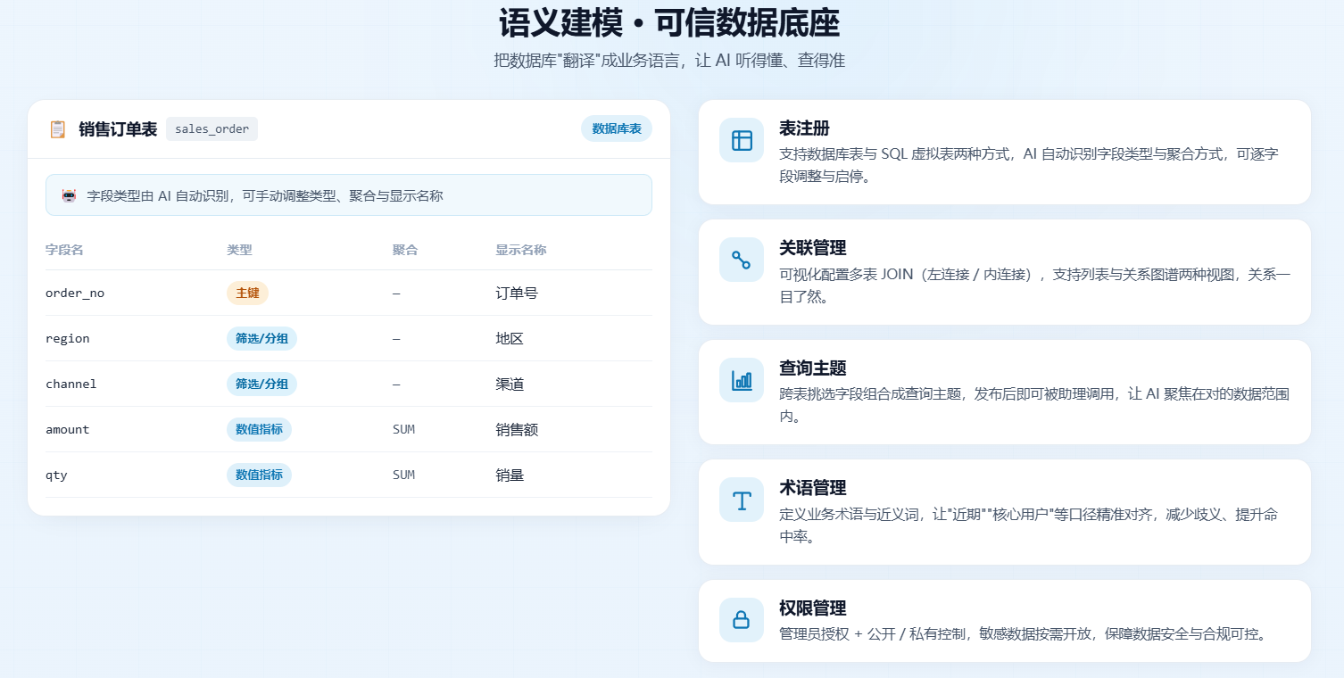Click the 表注册 table icon
Image resolution: width=1344 pixels, height=678 pixels.
point(742,140)
